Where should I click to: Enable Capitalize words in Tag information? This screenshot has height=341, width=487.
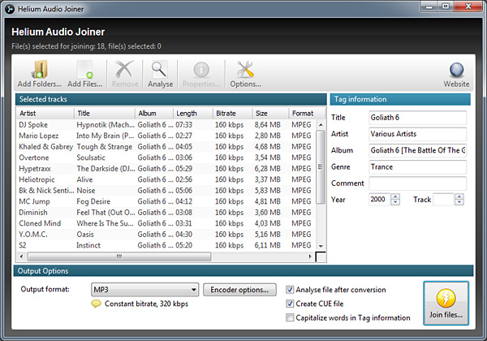pos(291,317)
